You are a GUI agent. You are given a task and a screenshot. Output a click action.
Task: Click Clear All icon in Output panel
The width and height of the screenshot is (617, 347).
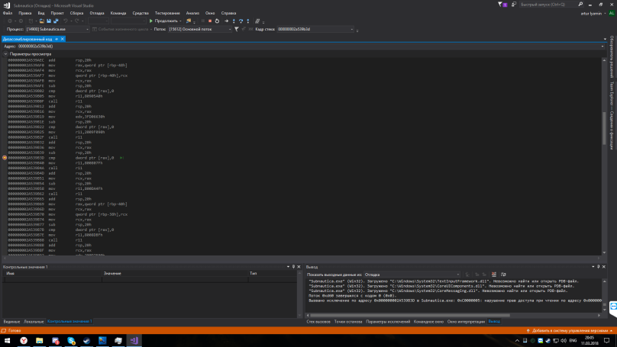(x=494, y=275)
